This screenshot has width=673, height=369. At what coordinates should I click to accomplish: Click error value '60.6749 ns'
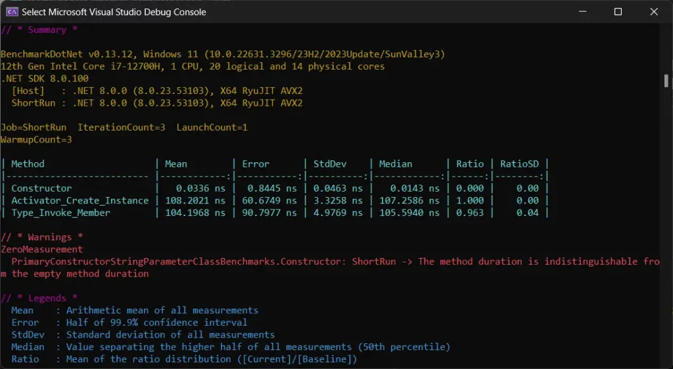click(269, 200)
